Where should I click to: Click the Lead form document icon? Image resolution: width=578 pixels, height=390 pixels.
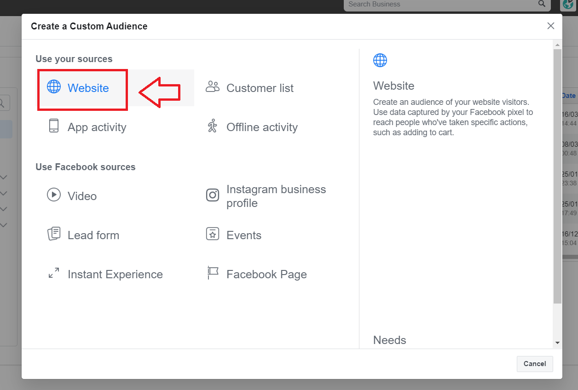[x=54, y=234]
